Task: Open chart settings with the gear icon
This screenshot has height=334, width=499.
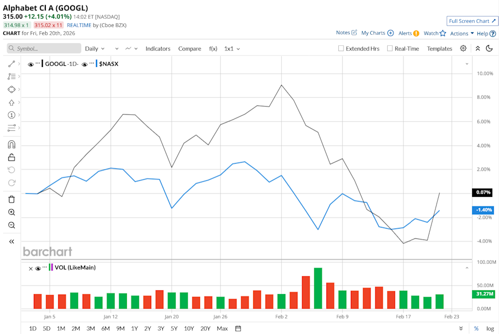Action: tap(464, 48)
